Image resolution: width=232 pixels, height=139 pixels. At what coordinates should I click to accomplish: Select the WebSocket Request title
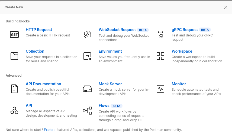117,30
